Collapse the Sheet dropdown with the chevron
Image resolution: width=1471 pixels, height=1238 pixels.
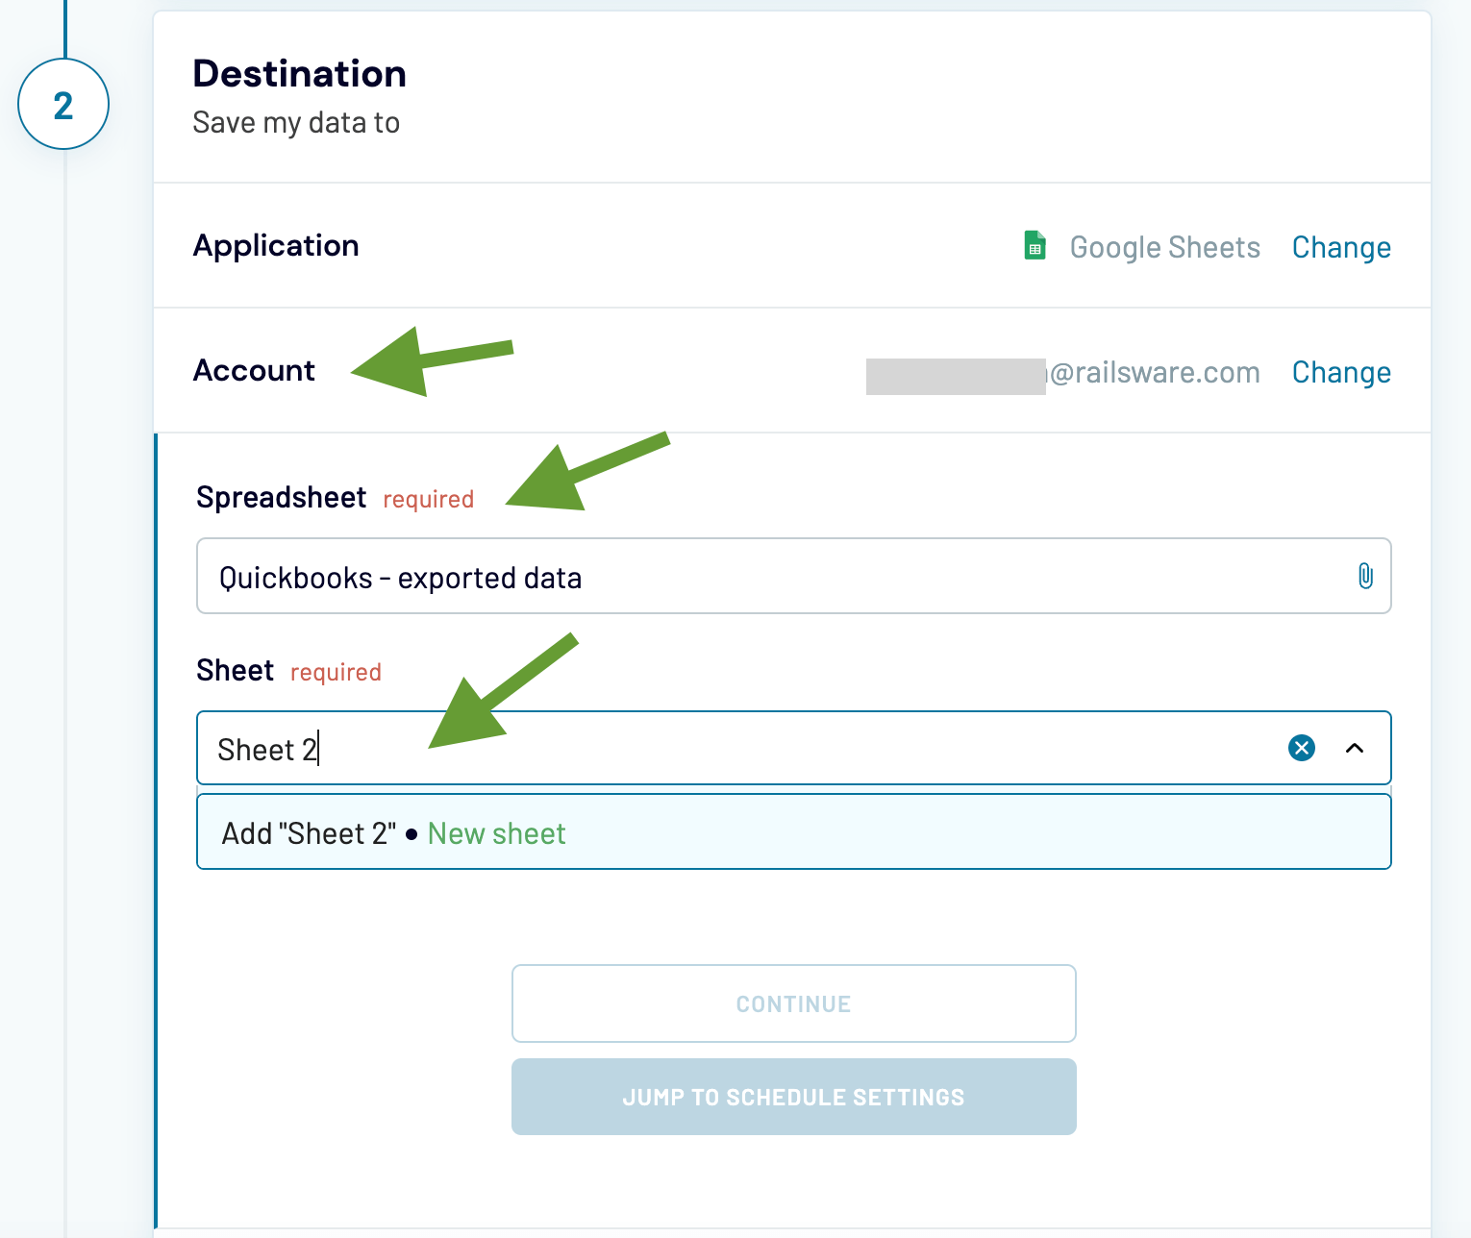click(1356, 748)
